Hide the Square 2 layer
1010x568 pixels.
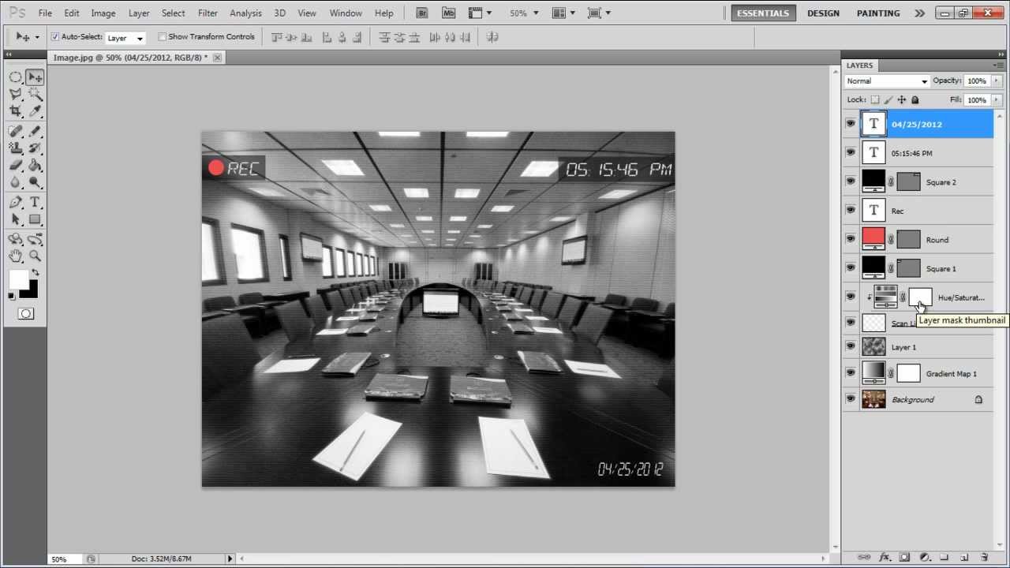pos(851,181)
